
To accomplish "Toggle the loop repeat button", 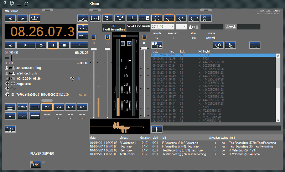I will click(x=35, y=18).
